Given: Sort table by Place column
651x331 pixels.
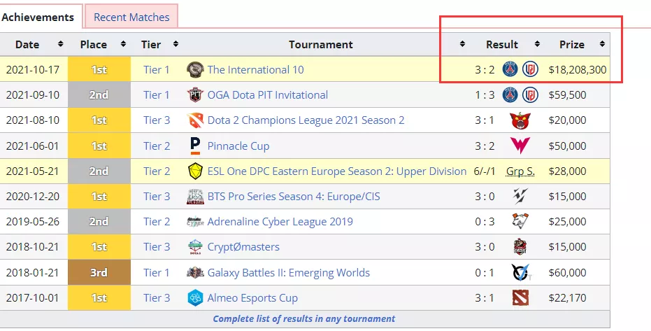Looking at the screenshot, I should [x=123, y=45].
